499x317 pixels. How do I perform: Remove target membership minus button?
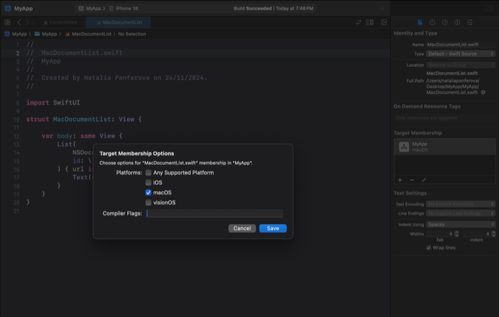pyautogui.click(x=412, y=180)
